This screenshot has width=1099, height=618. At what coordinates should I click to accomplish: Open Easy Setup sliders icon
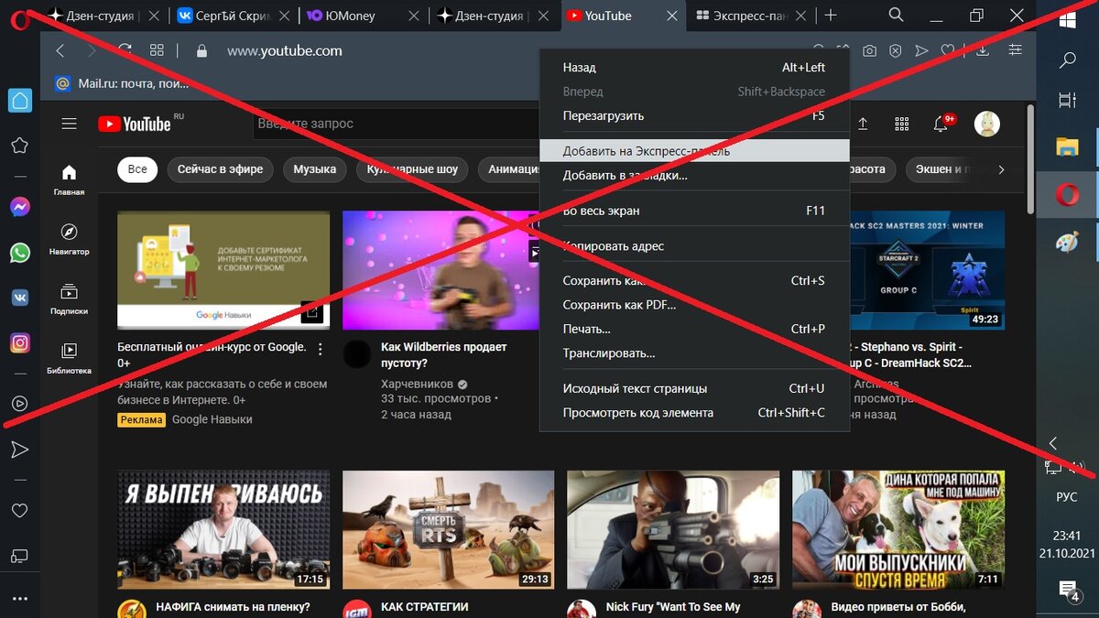tap(1015, 51)
